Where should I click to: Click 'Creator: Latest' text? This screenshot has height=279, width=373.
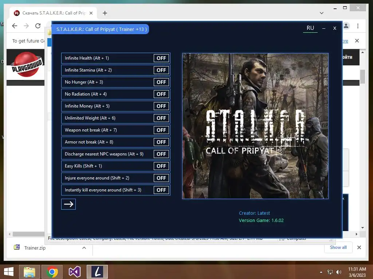coord(254,213)
